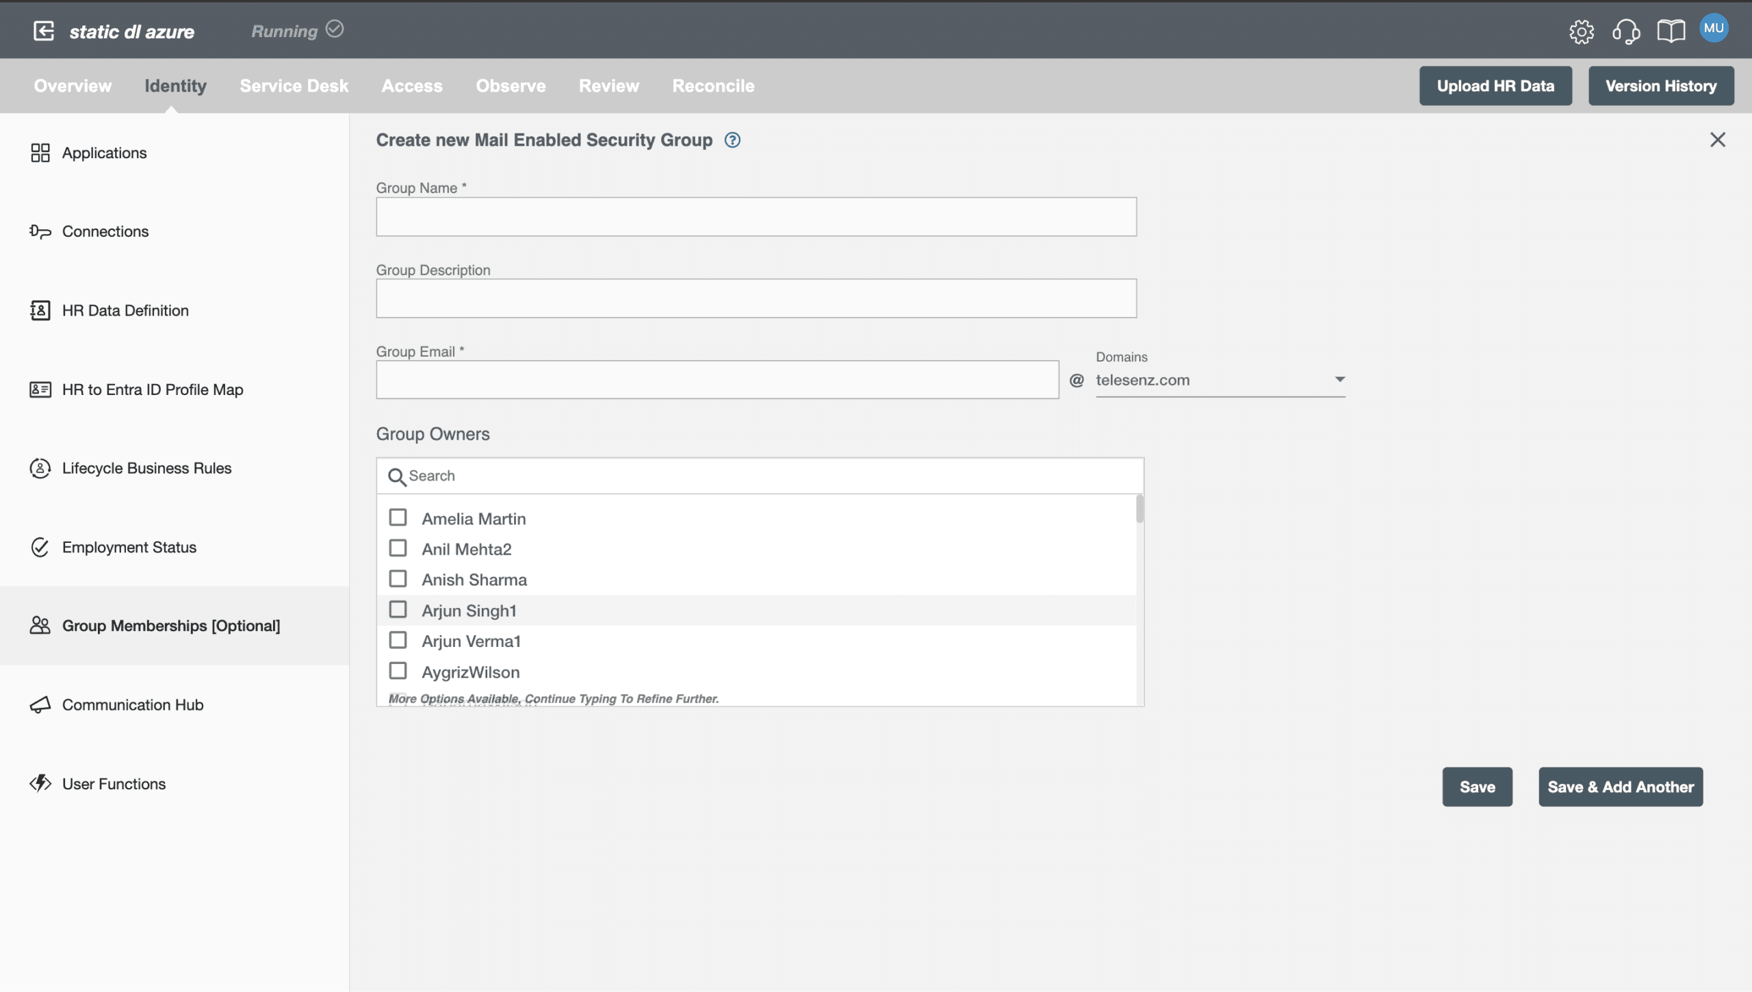1752x992 pixels.
Task: Click the back/exit arrow icon
Action: coord(44,31)
